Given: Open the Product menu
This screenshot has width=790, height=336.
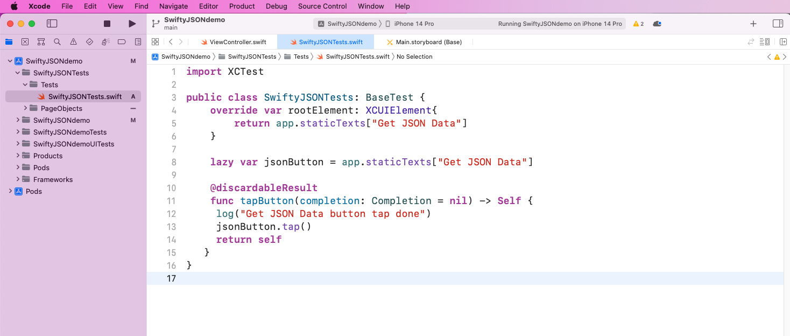Looking at the screenshot, I should pyautogui.click(x=242, y=6).
